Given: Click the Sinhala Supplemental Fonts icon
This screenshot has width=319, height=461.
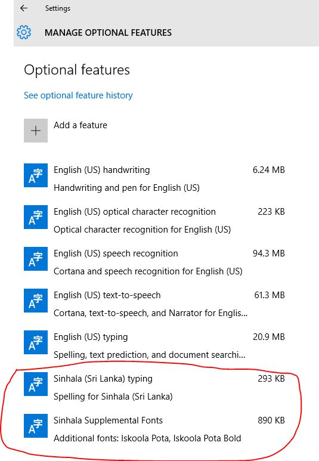Looking at the screenshot, I should [x=36, y=426].
